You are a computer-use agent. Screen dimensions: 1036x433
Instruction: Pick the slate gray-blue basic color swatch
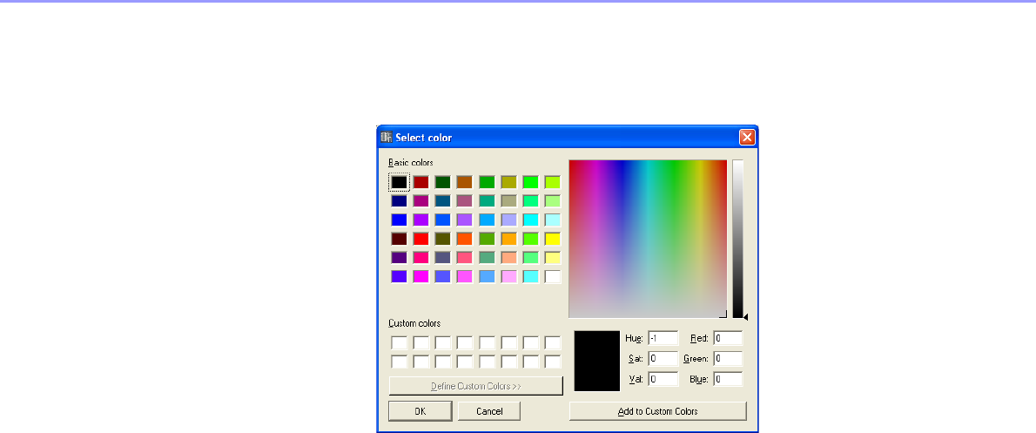(x=442, y=258)
